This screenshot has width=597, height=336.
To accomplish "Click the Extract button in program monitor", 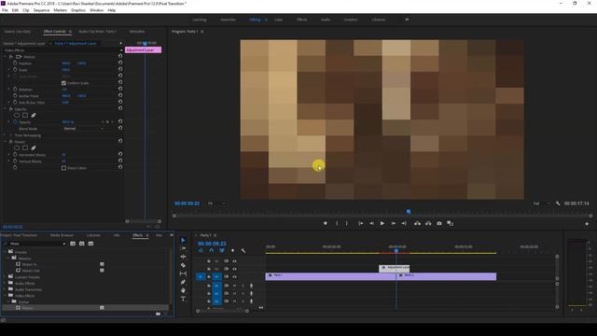I will (428, 223).
